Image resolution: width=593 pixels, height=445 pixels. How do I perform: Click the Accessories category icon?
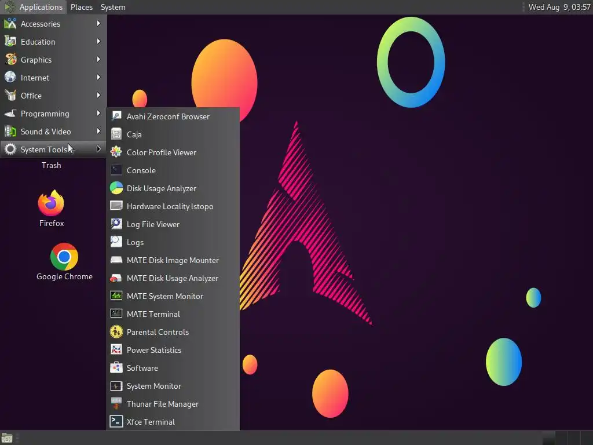[x=10, y=23]
